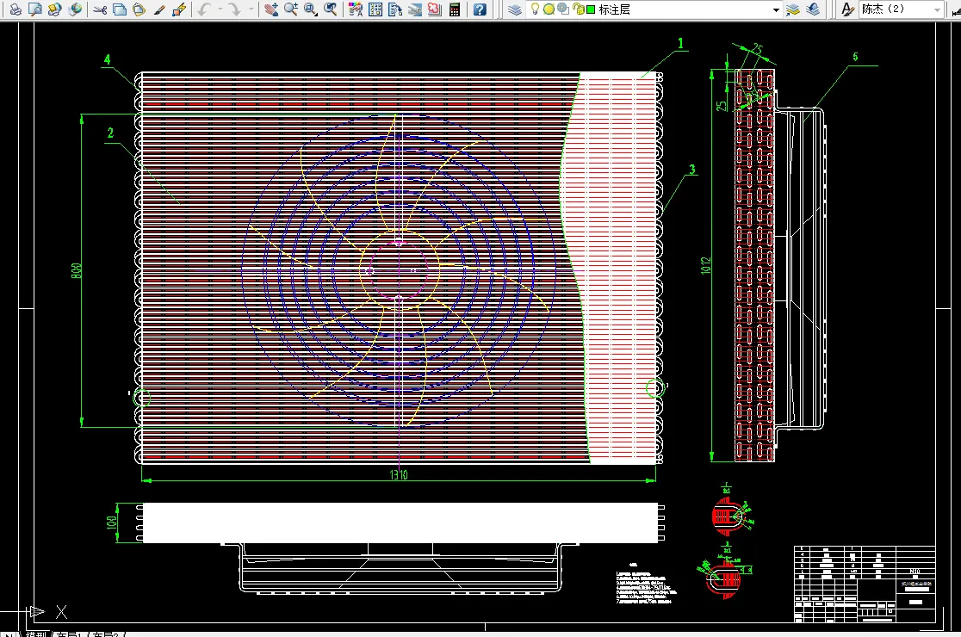Click the Copy to clipboard icon
Image resolution: width=961 pixels, height=637 pixels.
point(120,9)
